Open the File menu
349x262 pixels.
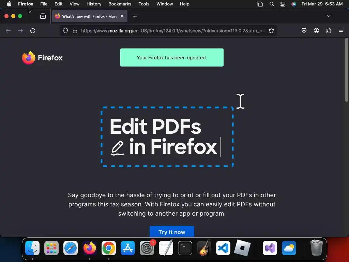44,4
